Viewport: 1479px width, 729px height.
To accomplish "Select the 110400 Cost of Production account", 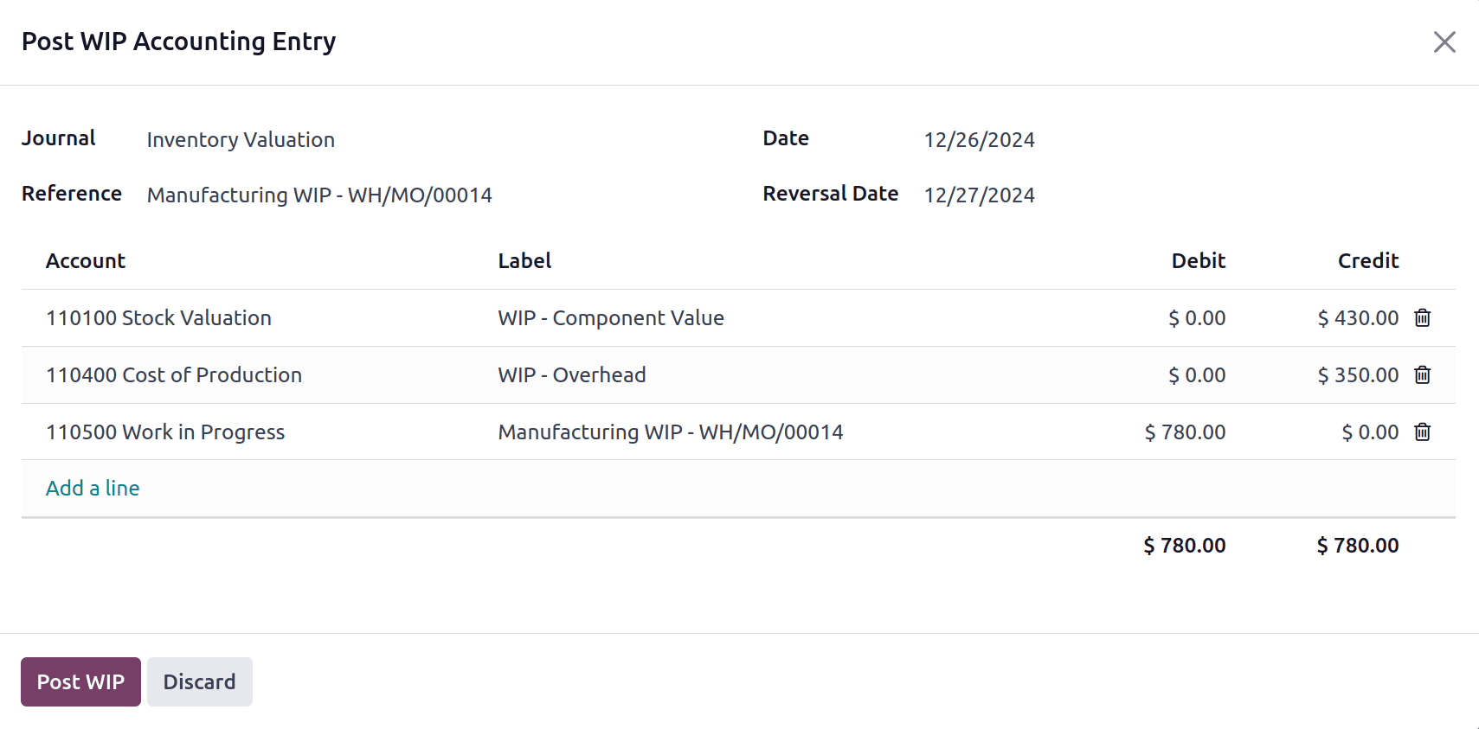I will coord(174,375).
